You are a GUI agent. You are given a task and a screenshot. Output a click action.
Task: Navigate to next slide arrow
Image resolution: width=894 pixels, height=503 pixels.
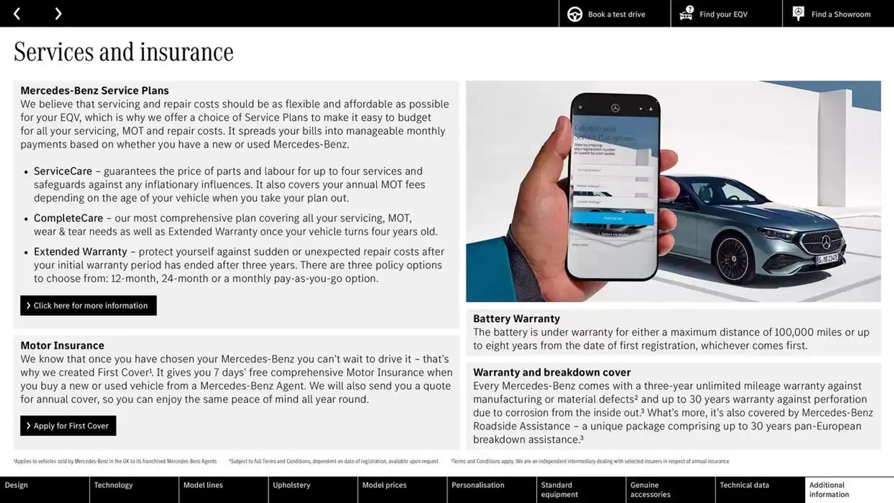pyautogui.click(x=57, y=13)
